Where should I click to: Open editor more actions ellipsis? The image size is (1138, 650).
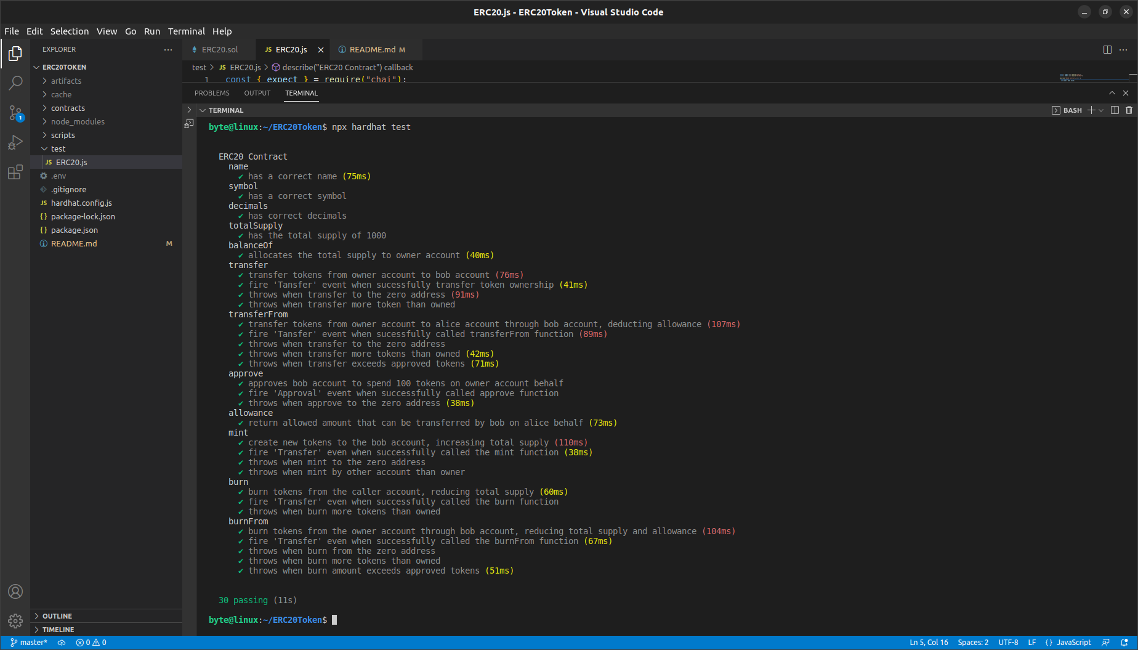pos(1123,49)
